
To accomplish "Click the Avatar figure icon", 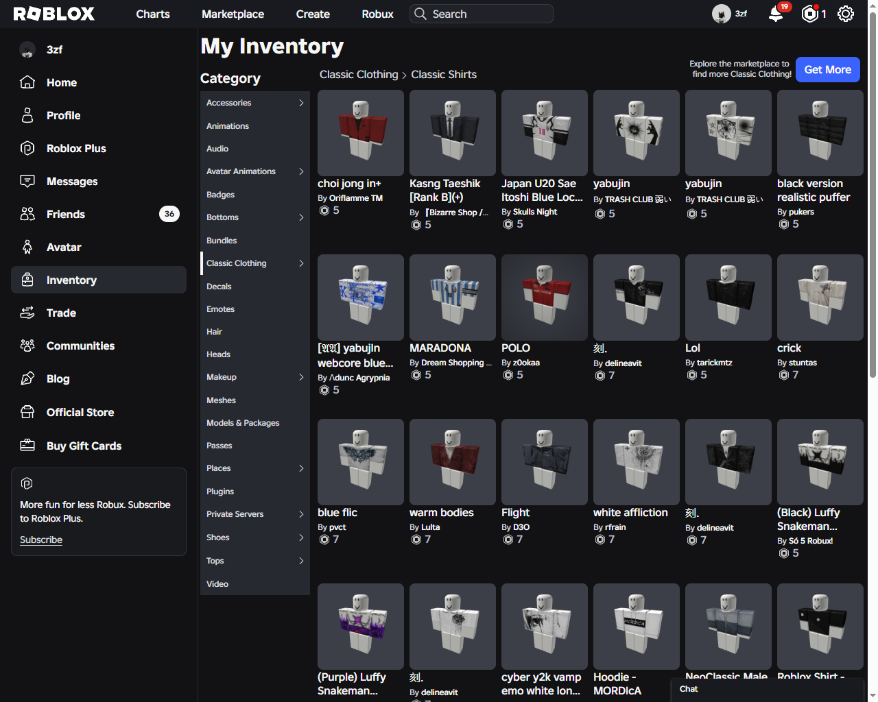I will tap(27, 247).
